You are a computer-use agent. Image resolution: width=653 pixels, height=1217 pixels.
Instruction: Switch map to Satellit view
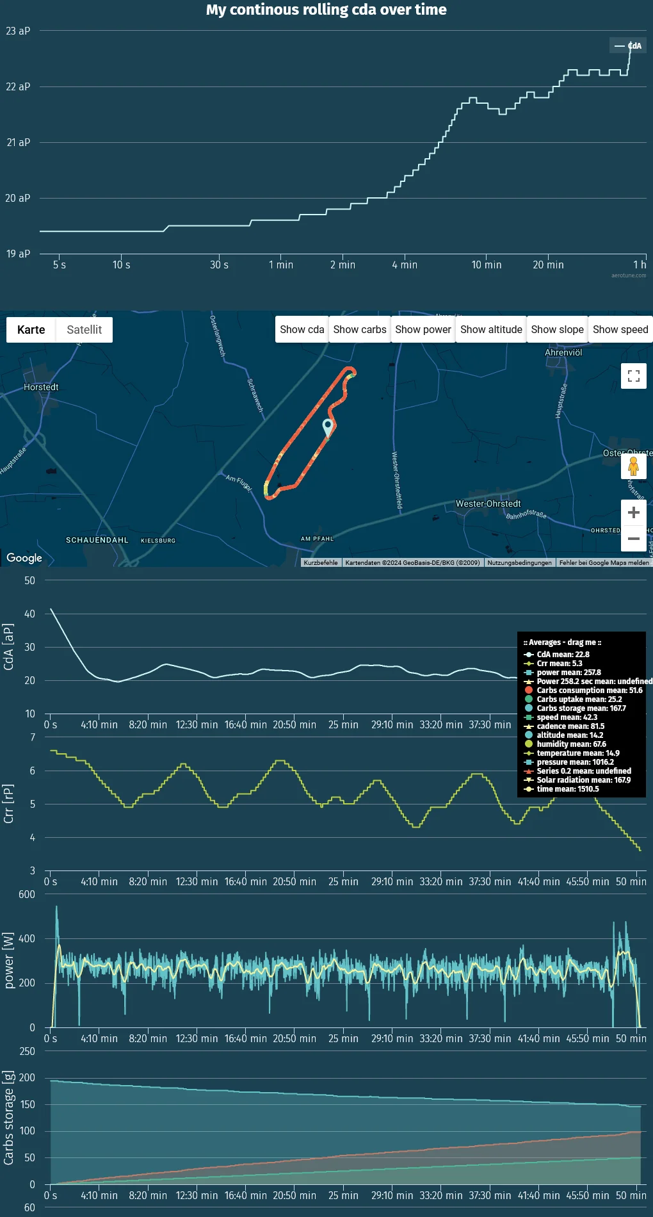point(84,330)
